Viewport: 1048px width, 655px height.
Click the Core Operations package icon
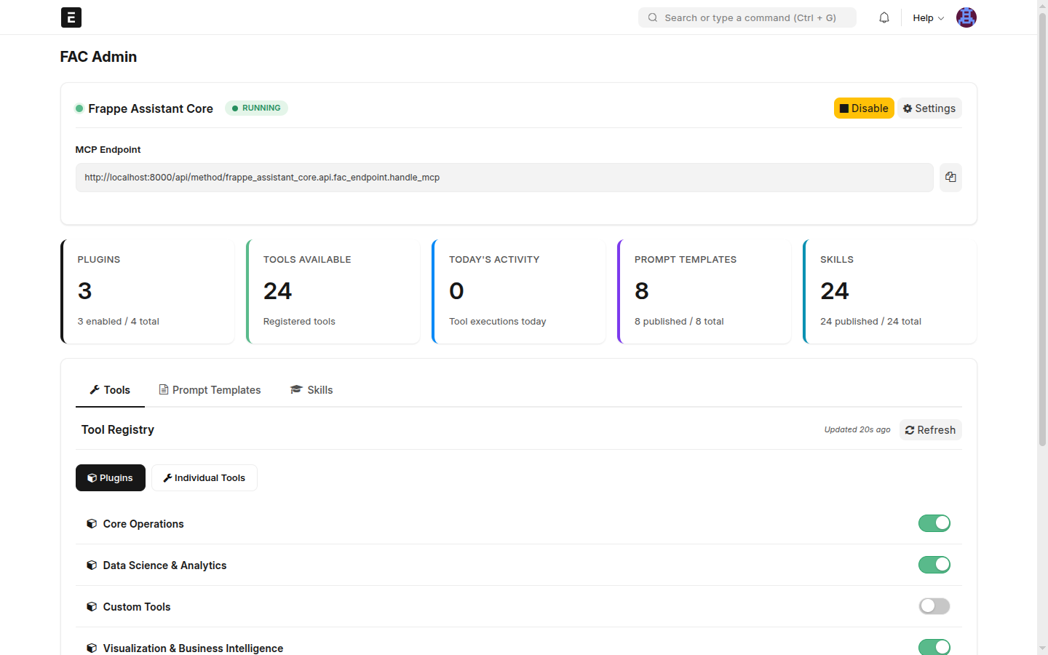92,523
